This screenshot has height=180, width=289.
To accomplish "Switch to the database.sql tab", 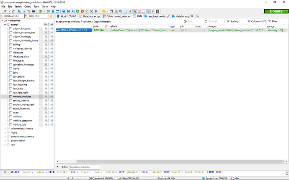I will click(181, 16).
